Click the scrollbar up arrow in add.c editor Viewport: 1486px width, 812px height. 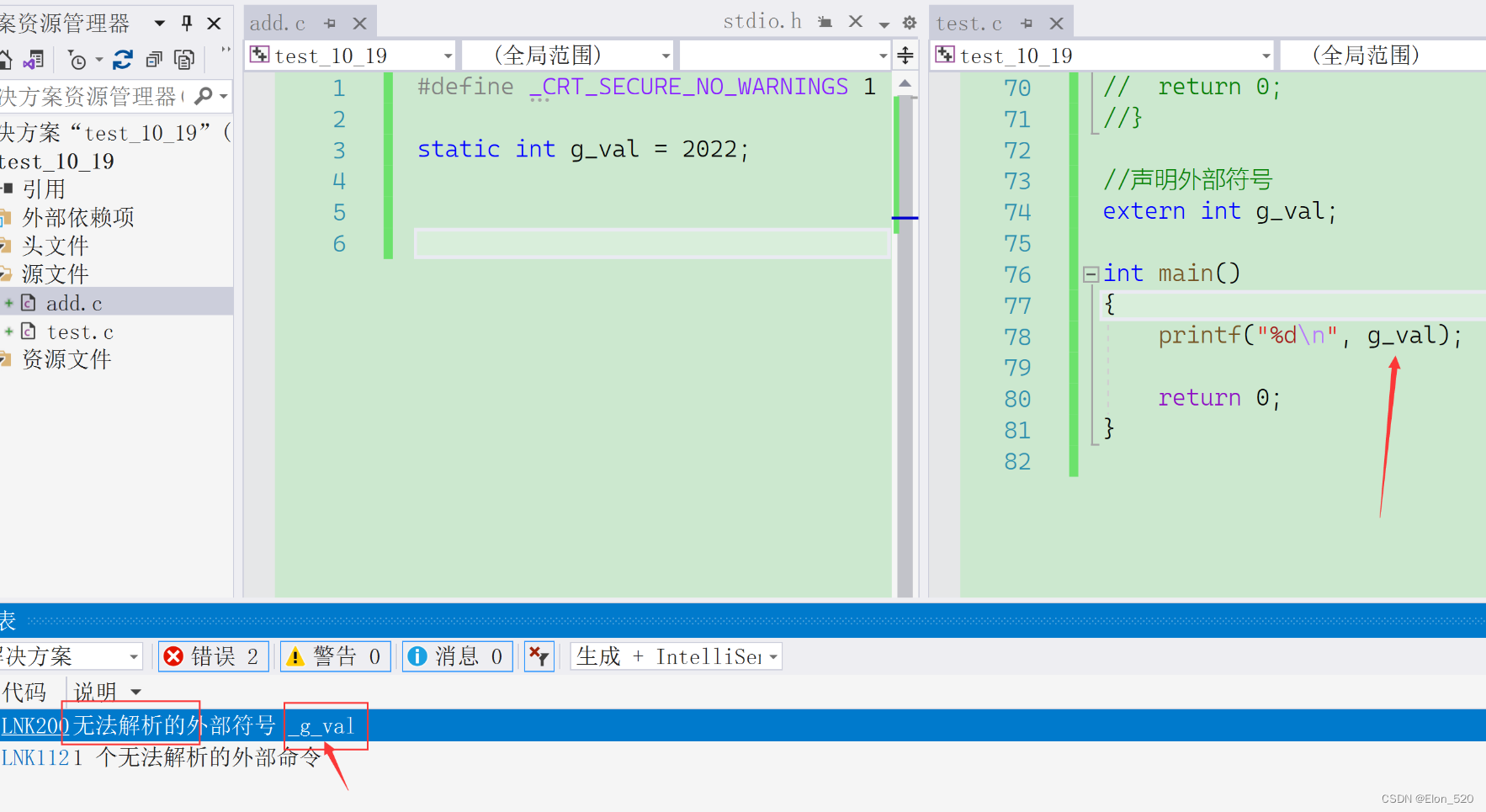905,83
